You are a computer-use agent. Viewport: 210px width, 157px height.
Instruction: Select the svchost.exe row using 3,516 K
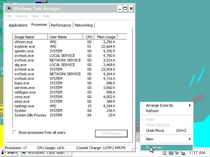point(65,60)
